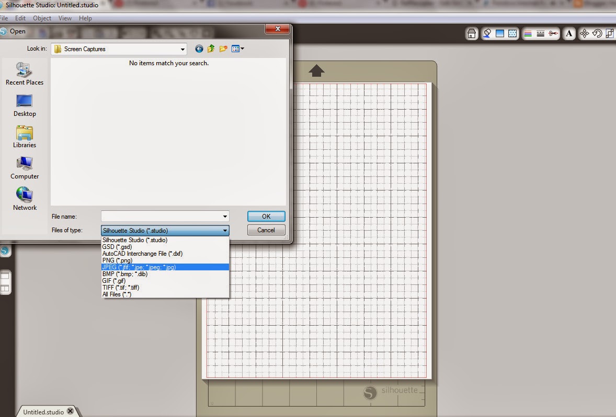Choose BMP (*.bmp; *.dib) type
The width and height of the screenshot is (616, 417).
[x=165, y=274]
